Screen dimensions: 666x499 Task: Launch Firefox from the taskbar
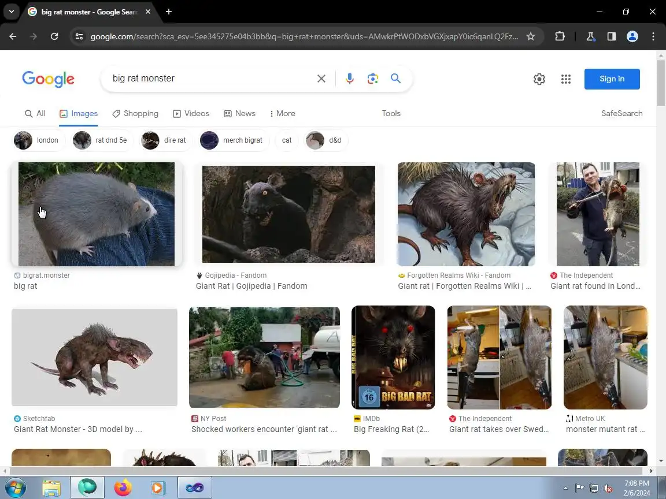(x=123, y=487)
